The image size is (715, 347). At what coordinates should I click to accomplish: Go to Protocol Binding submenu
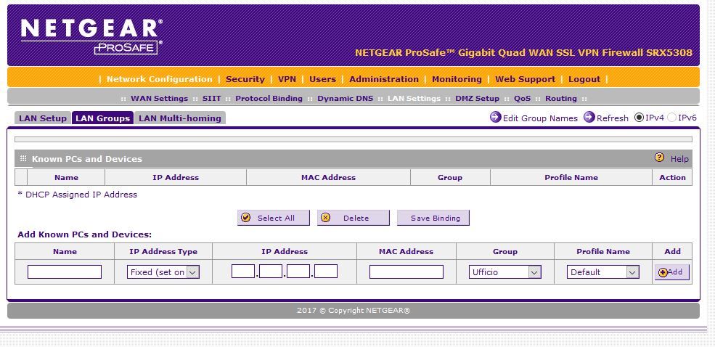pos(269,99)
